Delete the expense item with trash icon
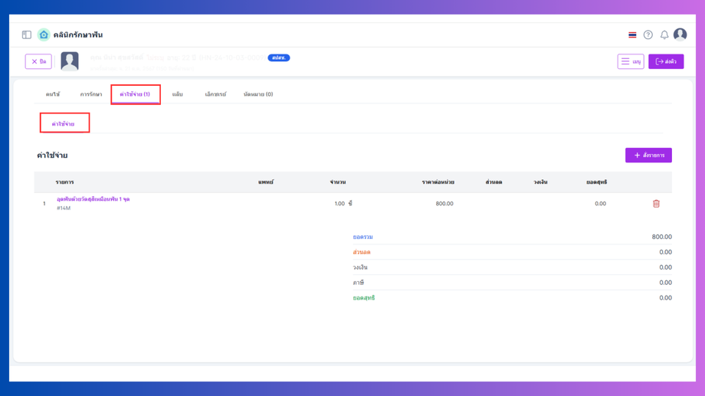This screenshot has width=705, height=396. click(656, 204)
